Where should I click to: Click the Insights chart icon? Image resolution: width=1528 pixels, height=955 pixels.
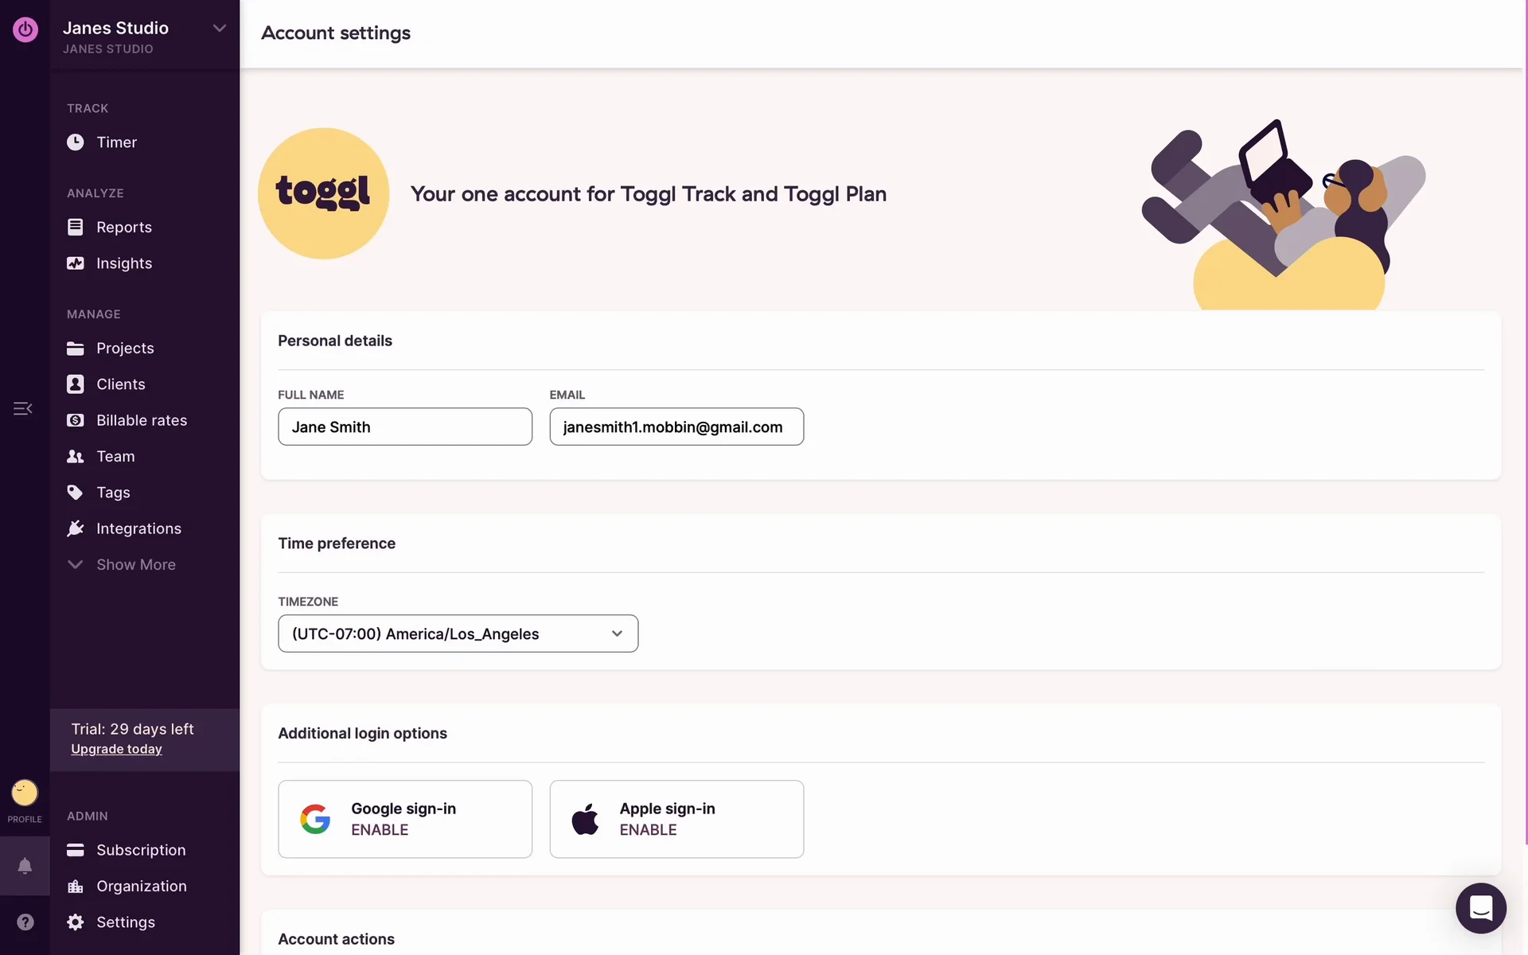pyautogui.click(x=76, y=263)
